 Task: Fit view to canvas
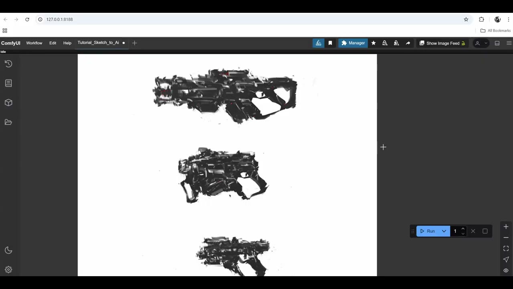506,248
